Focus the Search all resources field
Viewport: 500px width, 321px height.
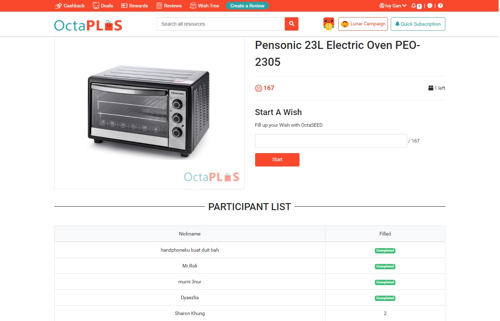pyautogui.click(x=221, y=24)
